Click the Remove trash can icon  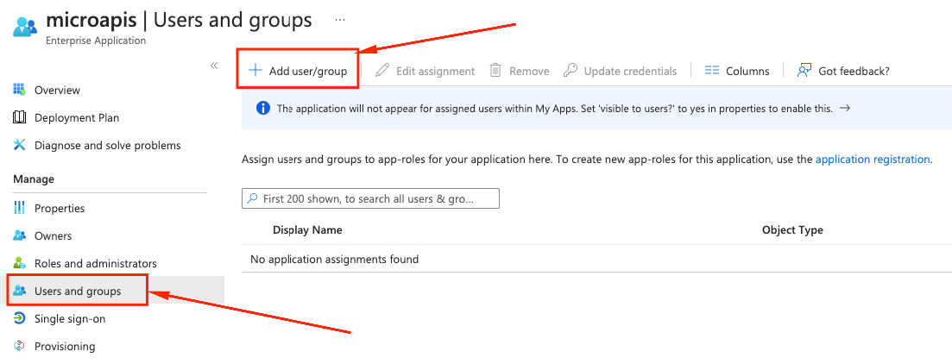click(495, 71)
